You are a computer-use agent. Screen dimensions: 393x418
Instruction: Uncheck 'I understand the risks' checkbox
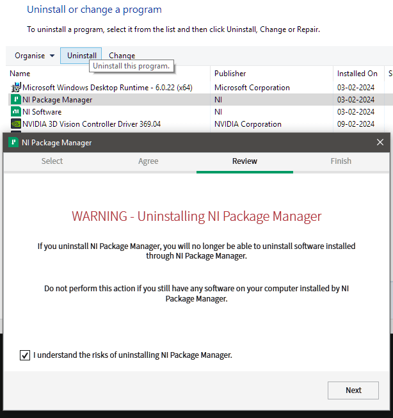click(25, 355)
